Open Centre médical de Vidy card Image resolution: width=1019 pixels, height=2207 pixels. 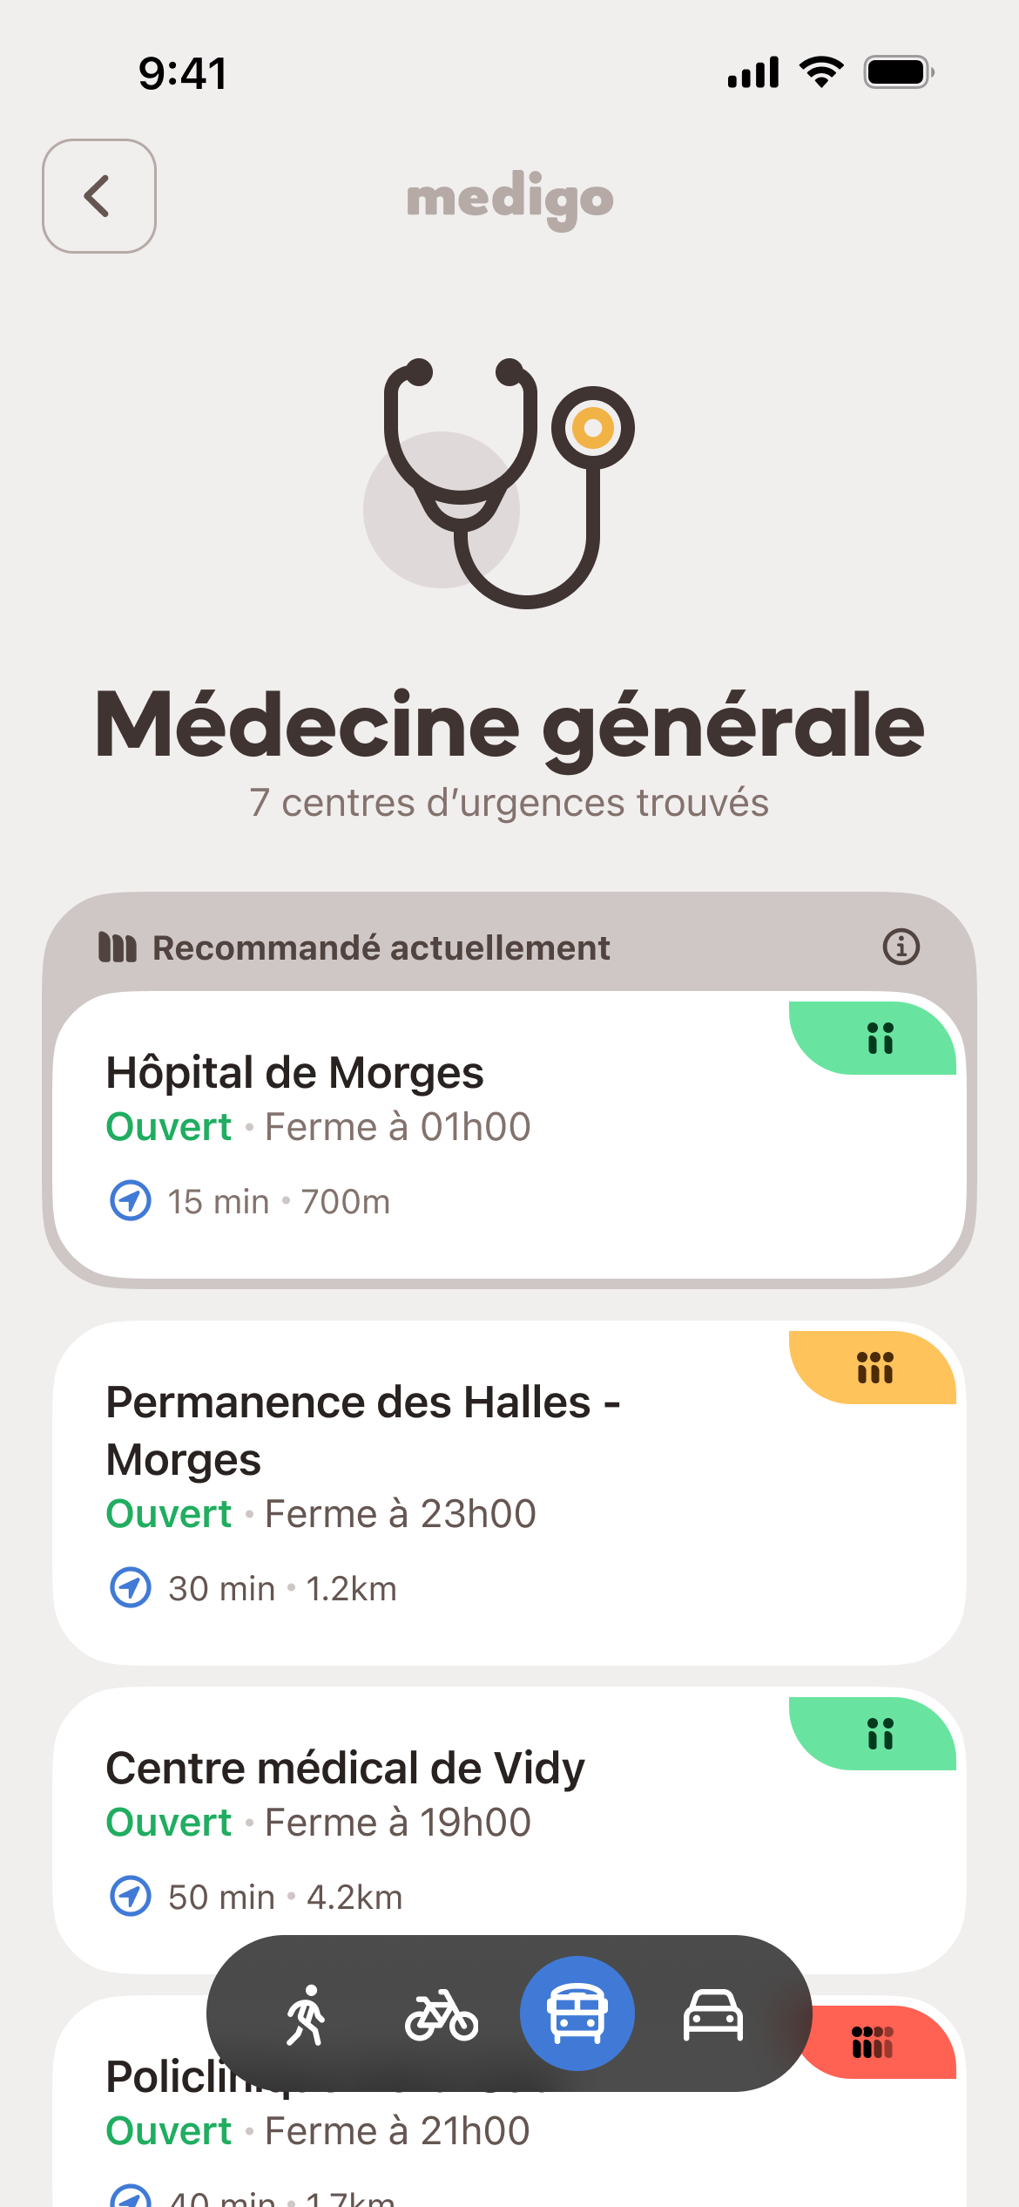(x=345, y=1769)
